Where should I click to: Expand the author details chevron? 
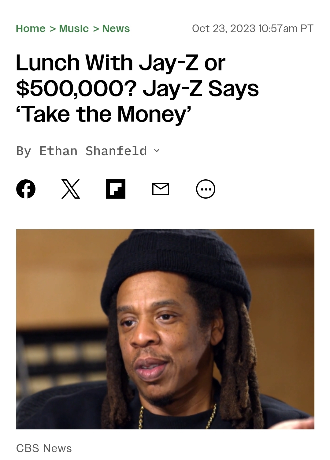point(157,151)
